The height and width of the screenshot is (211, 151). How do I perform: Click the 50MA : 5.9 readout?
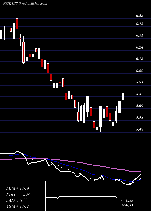click(18, 188)
